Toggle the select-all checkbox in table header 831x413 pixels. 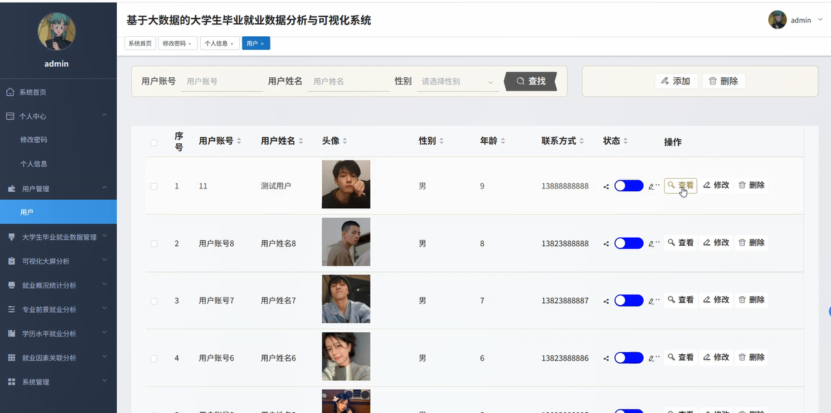[x=154, y=143]
